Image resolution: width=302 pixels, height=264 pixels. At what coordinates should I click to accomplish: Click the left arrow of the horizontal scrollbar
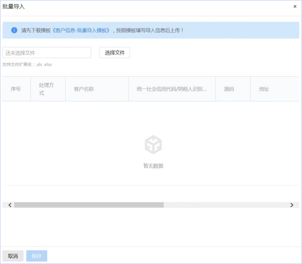[x=9, y=205]
